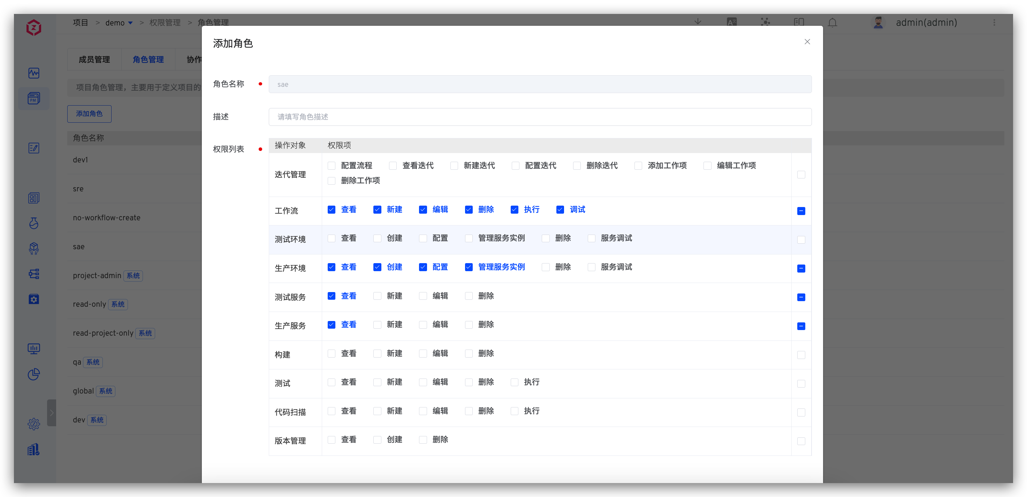Click the language translate icon in header
Viewport: 1027px width, 497px height.
point(732,22)
